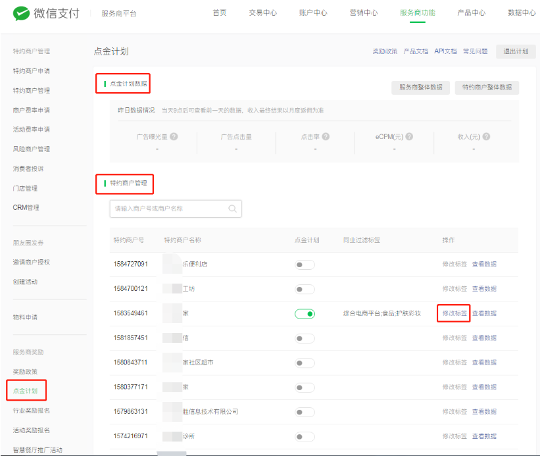The width and height of the screenshot is (540, 456).
Task: Open 风险商户管理 in the sidebar
Action: click(32, 149)
